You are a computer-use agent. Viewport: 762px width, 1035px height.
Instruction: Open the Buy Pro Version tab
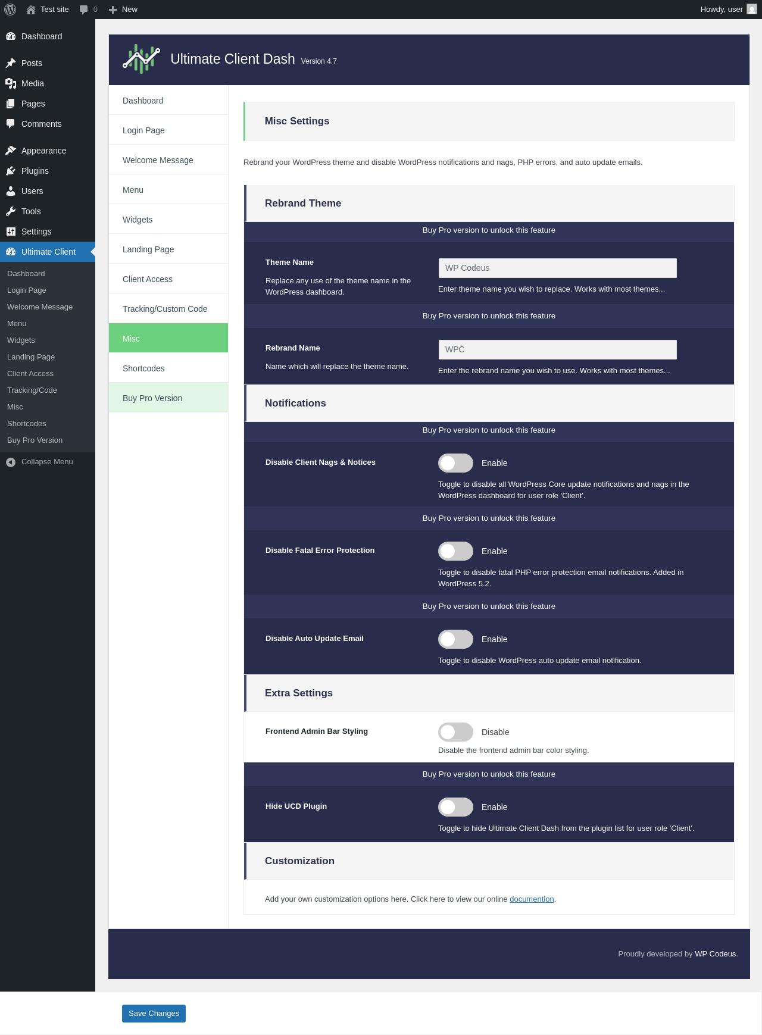tap(168, 398)
